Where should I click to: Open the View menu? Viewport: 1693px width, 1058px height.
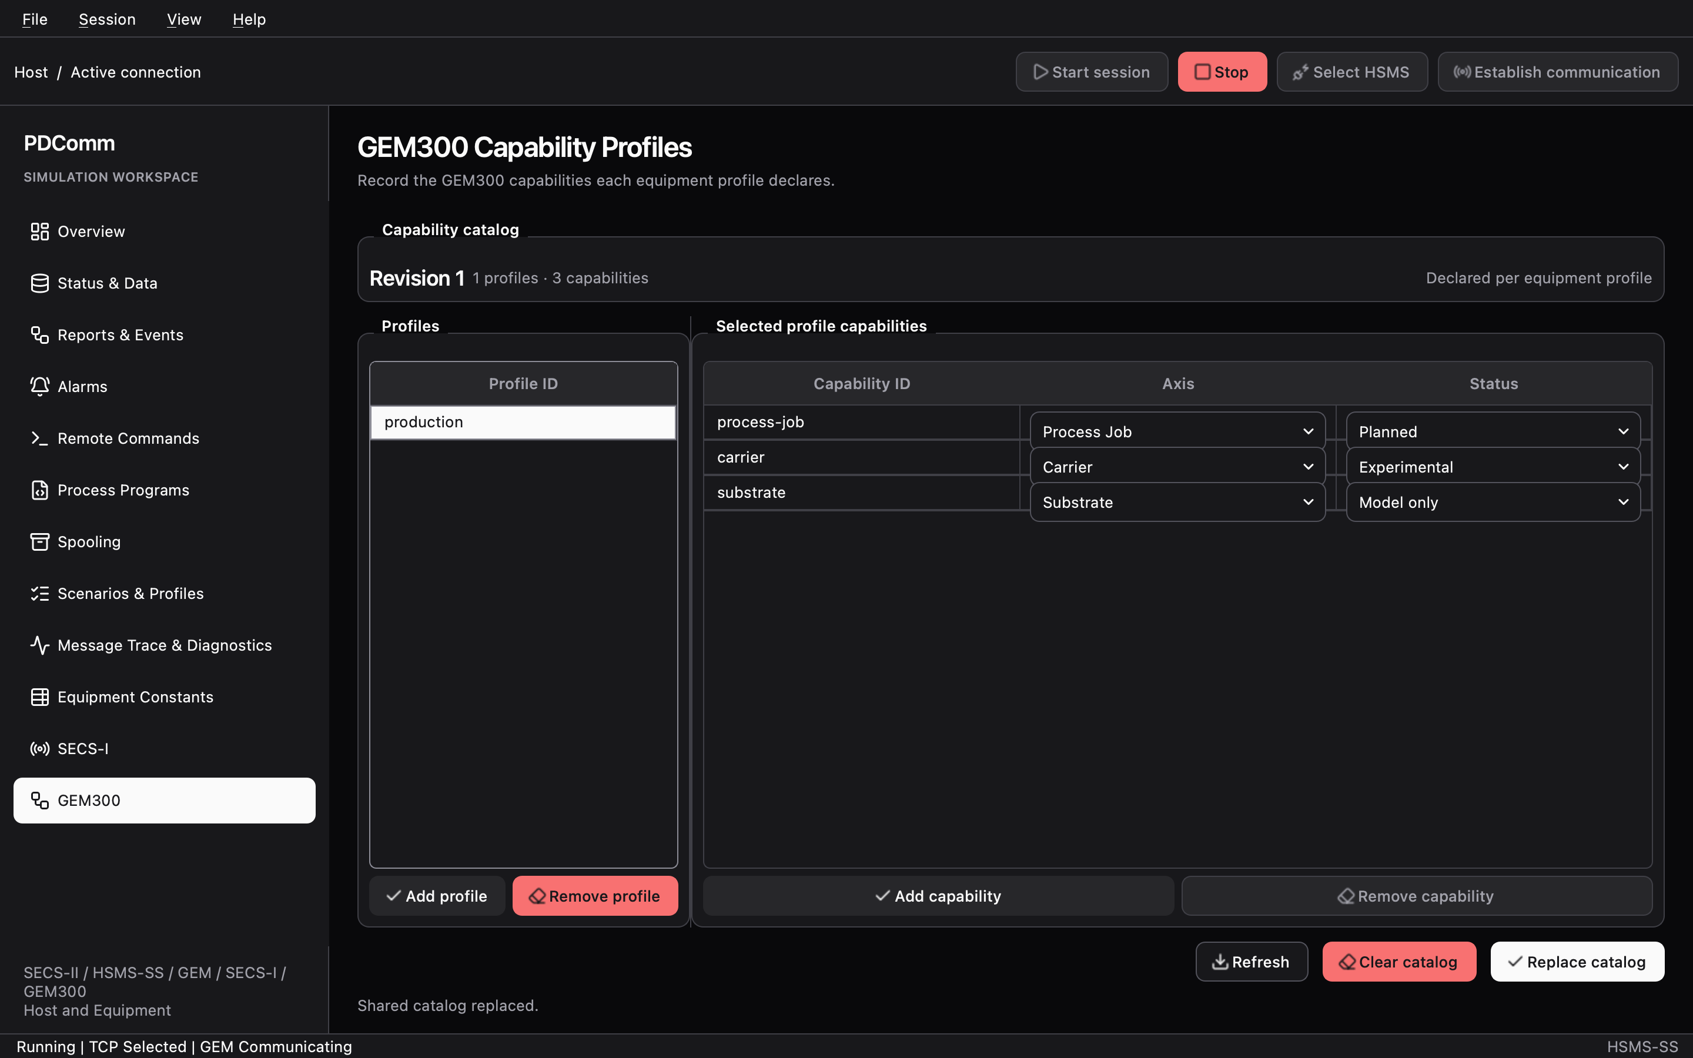point(184,19)
